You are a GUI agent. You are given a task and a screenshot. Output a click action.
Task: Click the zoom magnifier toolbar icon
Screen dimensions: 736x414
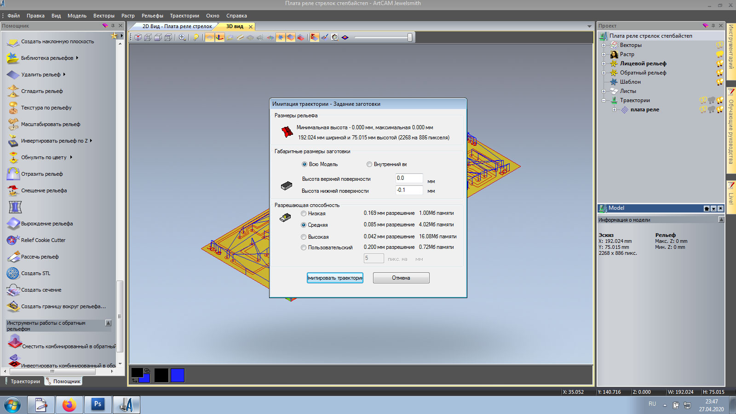[x=182, y=37]
